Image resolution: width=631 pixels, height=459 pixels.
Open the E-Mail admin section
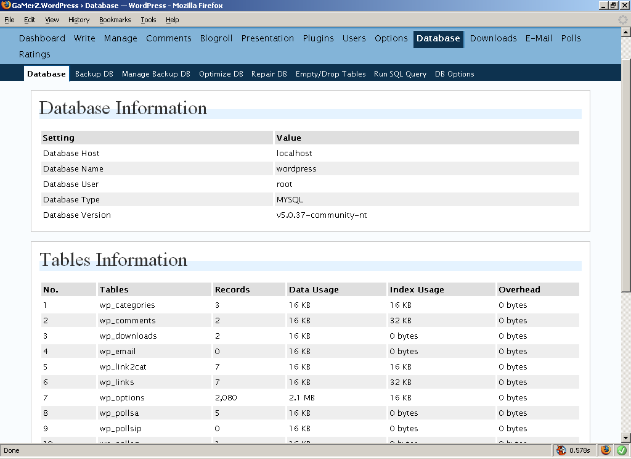coord(539,38)
